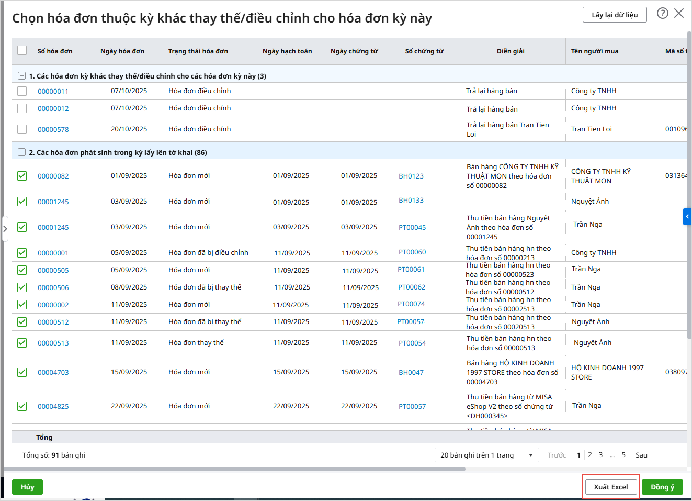
Task: Collapse group 2 invoices arising this period
Action: (21, 152)
